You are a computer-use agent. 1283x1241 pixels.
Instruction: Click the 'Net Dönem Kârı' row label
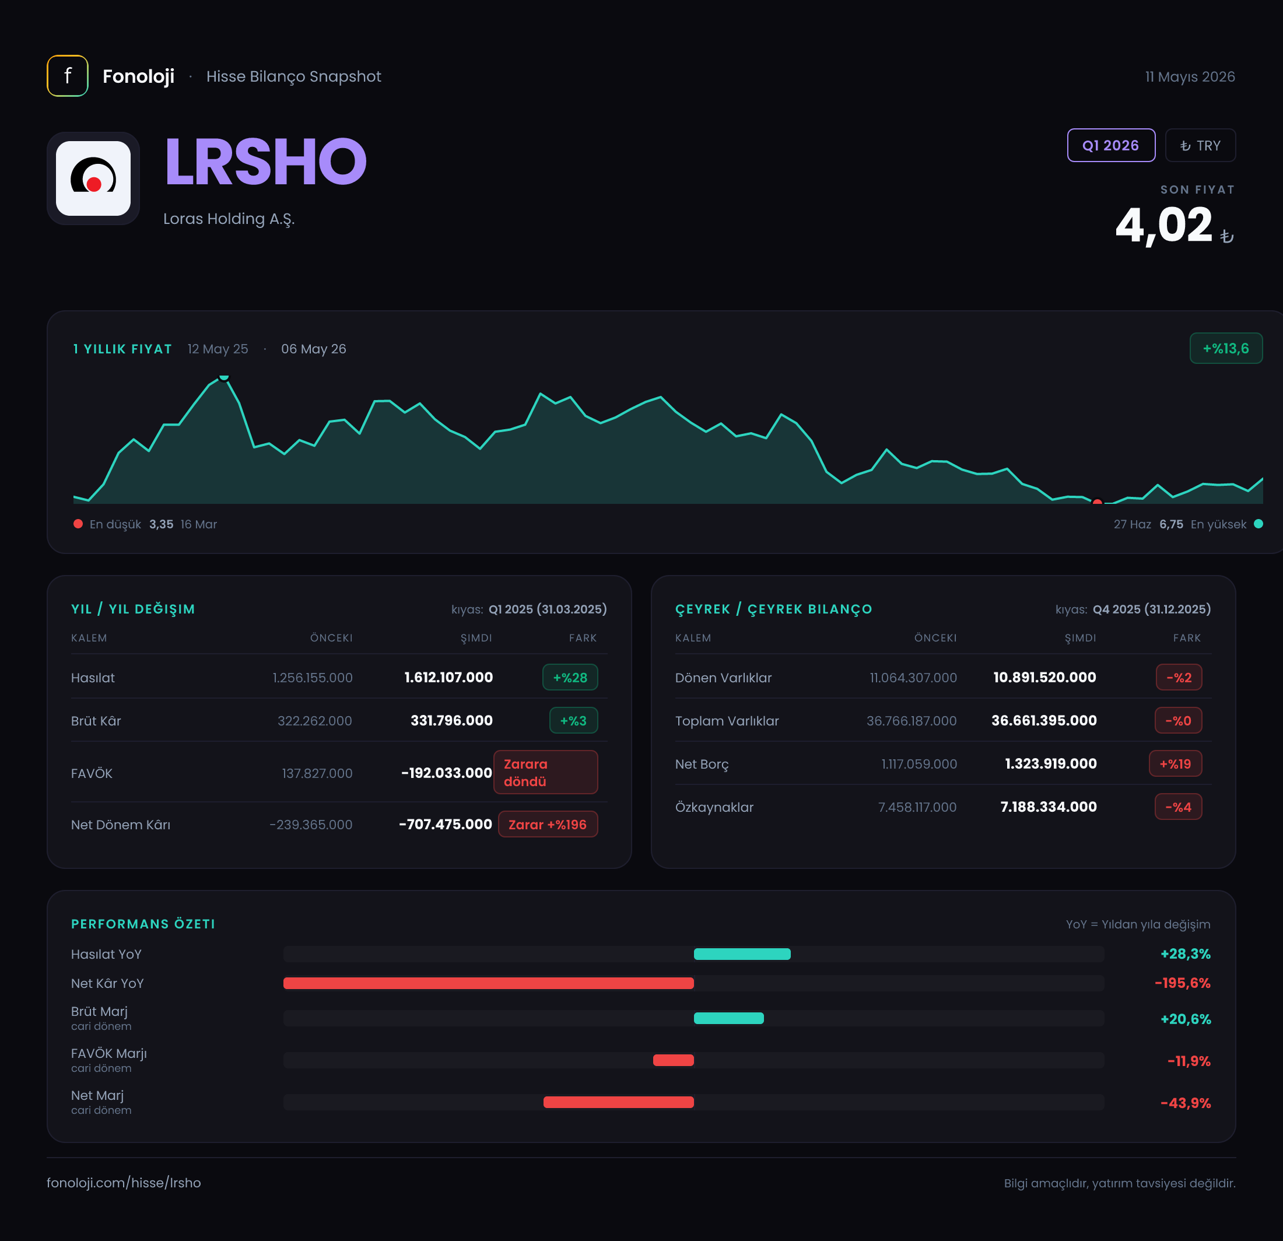[121, 825]
